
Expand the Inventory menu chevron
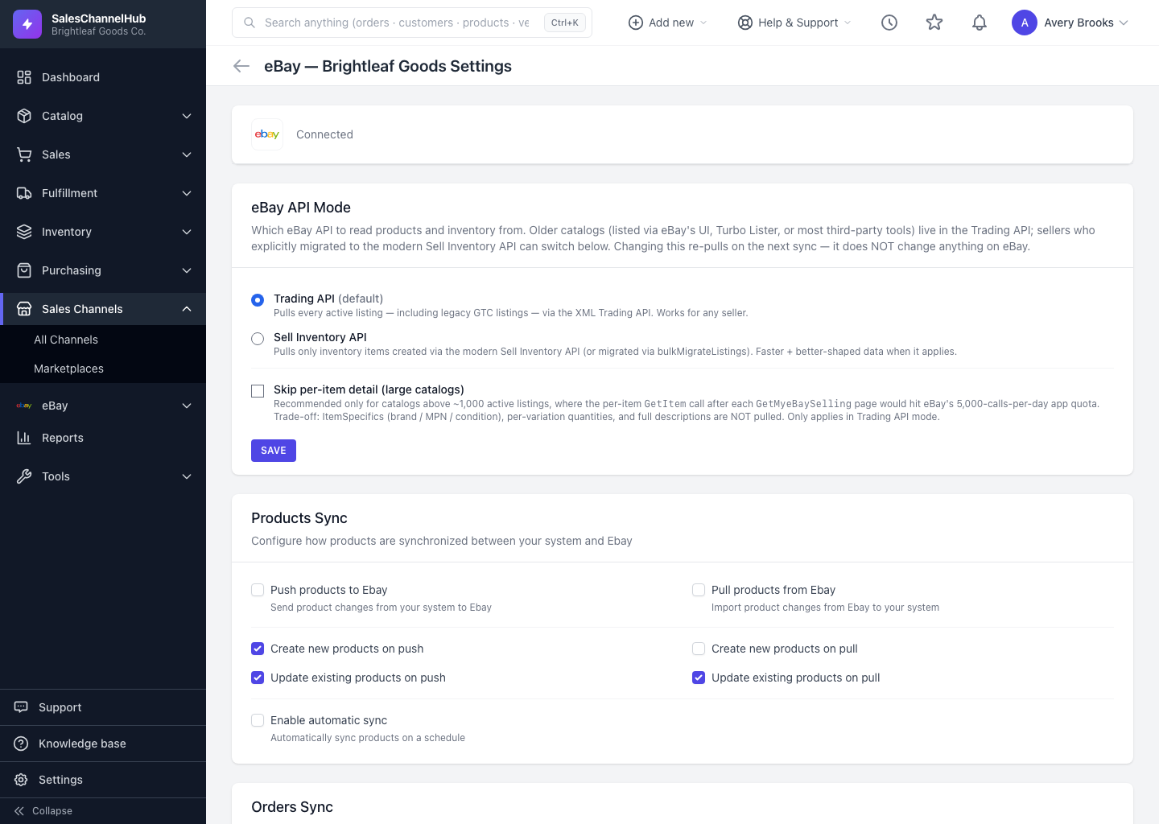(x=187, y=232)
